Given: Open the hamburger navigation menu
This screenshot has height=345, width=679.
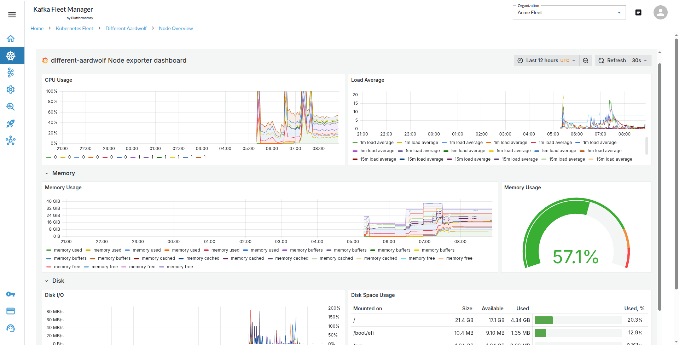Looking at the screenshot, I should (12, 15).
